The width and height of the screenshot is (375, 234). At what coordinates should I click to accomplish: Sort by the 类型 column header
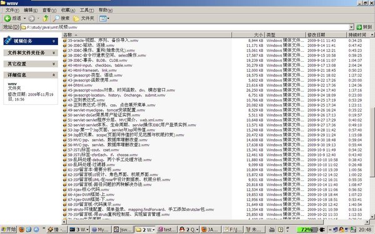(285, 35)
